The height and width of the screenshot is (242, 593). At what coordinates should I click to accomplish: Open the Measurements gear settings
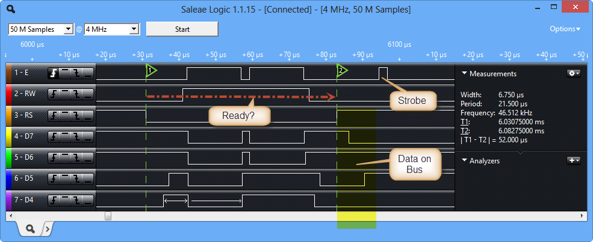click(x=574, y=73)
